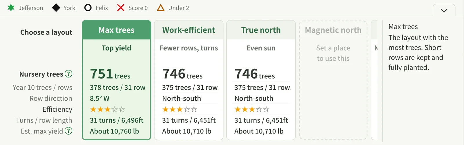
Task: Select the Max trees layout card header
Action: 117,30
